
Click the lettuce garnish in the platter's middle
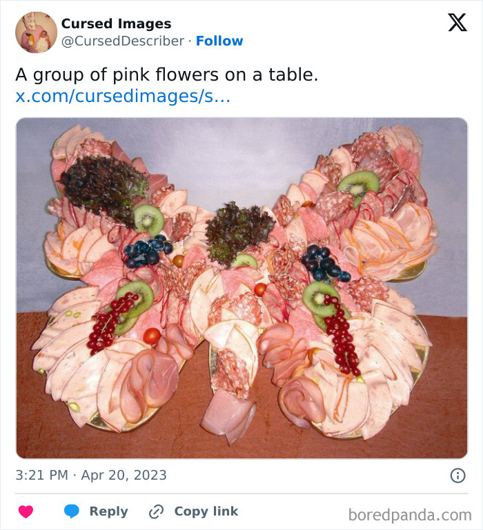[x=231, y=231]
